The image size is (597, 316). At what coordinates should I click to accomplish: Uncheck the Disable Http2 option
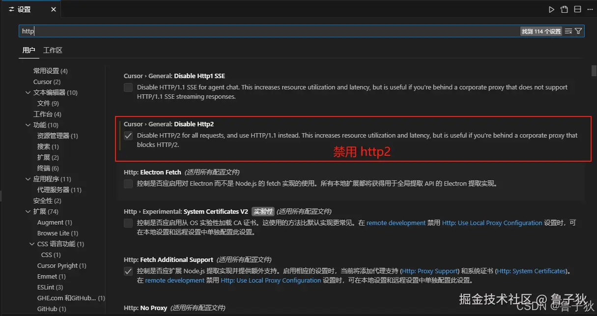(x=128, y=136)
